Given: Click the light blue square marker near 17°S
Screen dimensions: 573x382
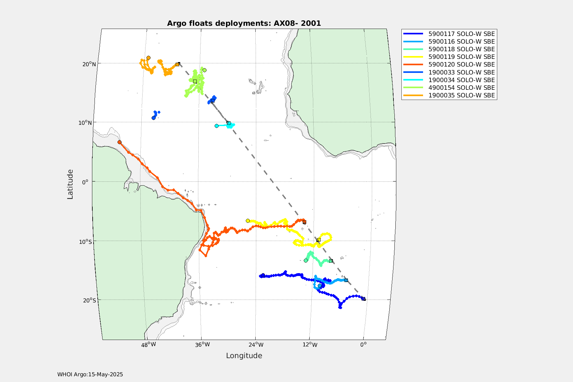Looking at the screenshot, I should [346, 280].
